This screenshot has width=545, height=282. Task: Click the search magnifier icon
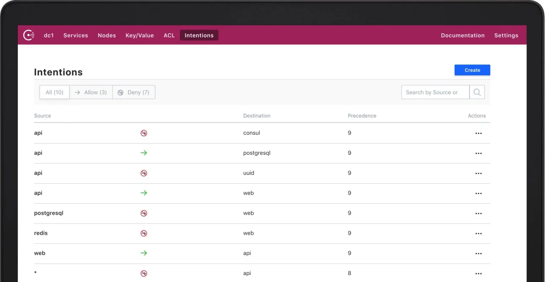(x=477, y=92)
